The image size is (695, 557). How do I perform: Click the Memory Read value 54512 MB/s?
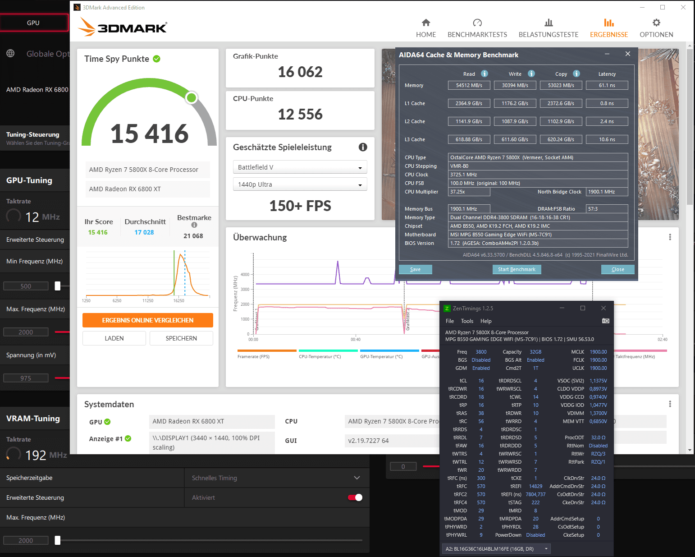pyautogui.click(x=469, y=85)
